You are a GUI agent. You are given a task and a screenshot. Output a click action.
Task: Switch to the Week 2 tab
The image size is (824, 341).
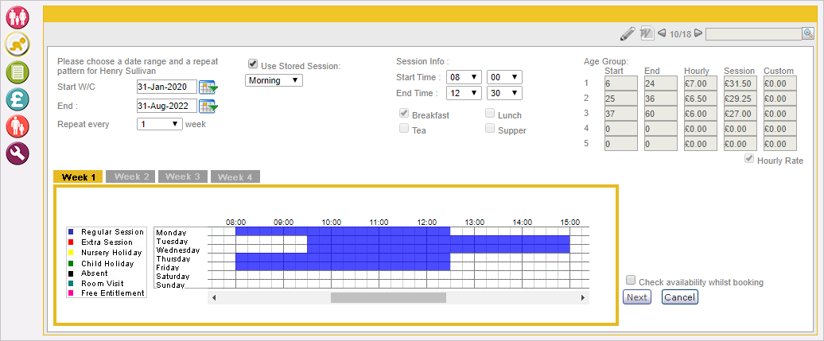pyautogui.click(x=130, y=177)
